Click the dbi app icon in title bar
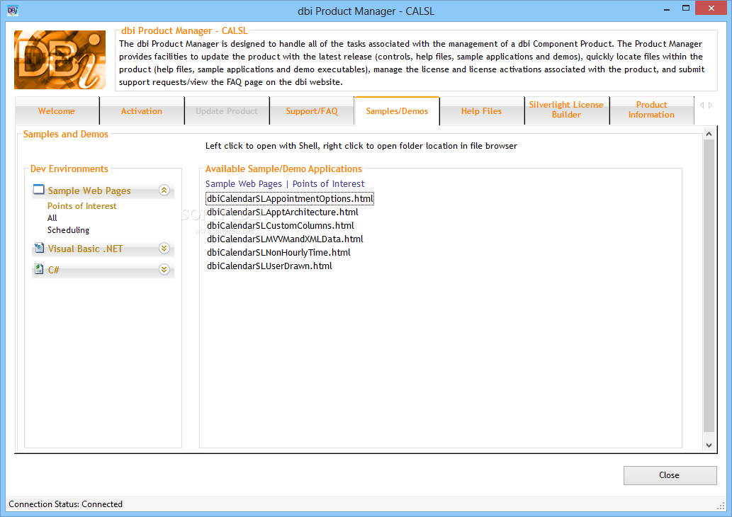Viewport: 732px width, 517px height. point(13,10)
